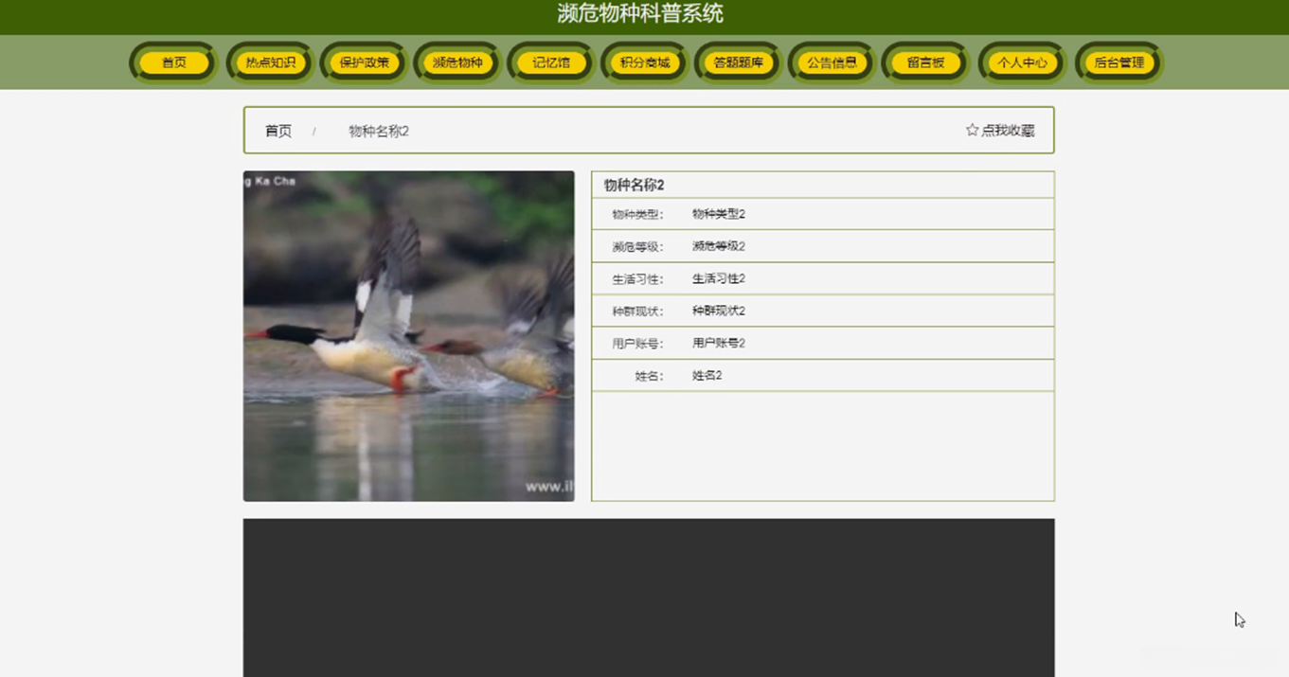The width and height of the screenshot is (1289, 677).
Task: Click the dark video content area
Action: coord(649,597)
